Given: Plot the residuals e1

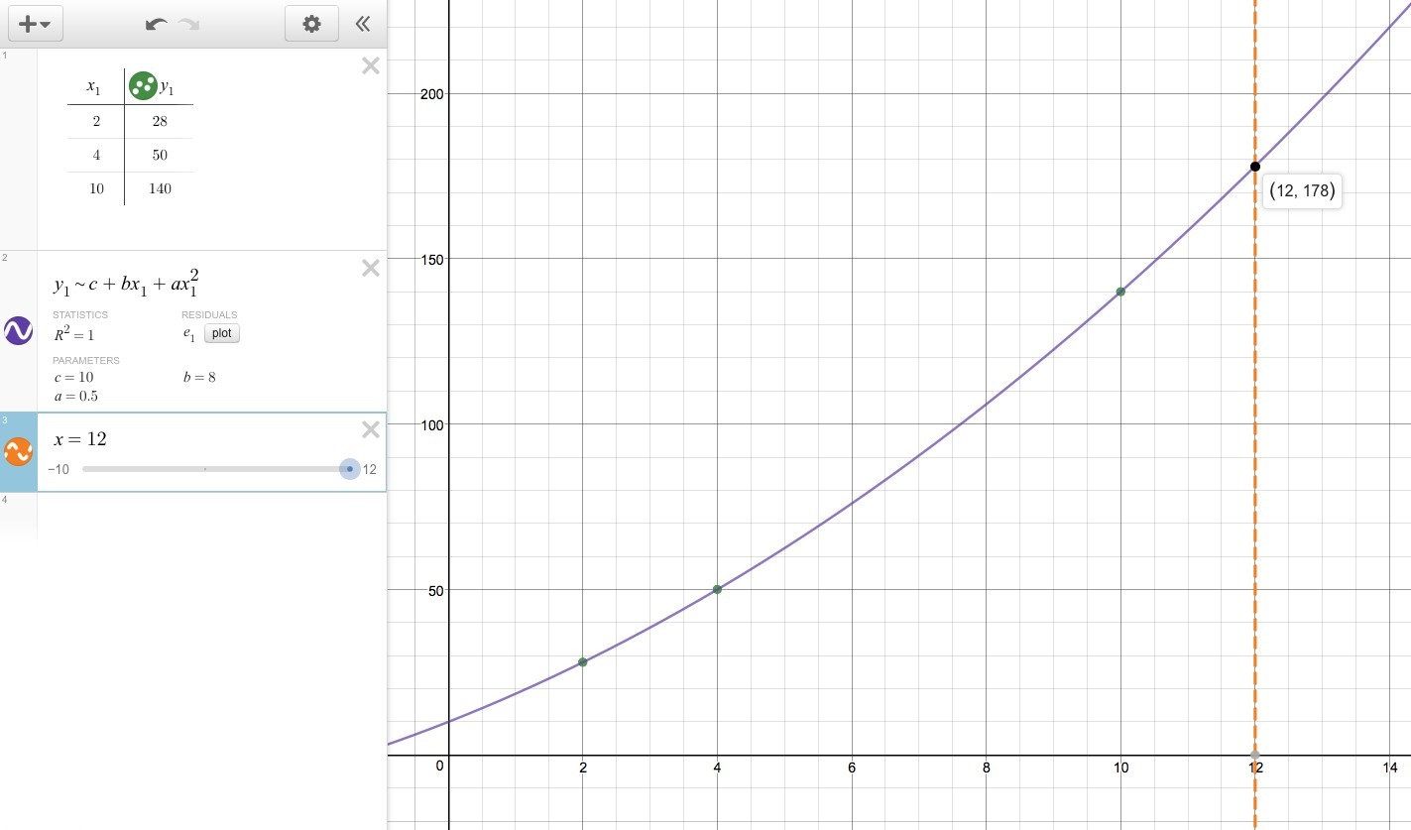Looking at the screenshot, I should pyautogui.click(x=222, y=333).
